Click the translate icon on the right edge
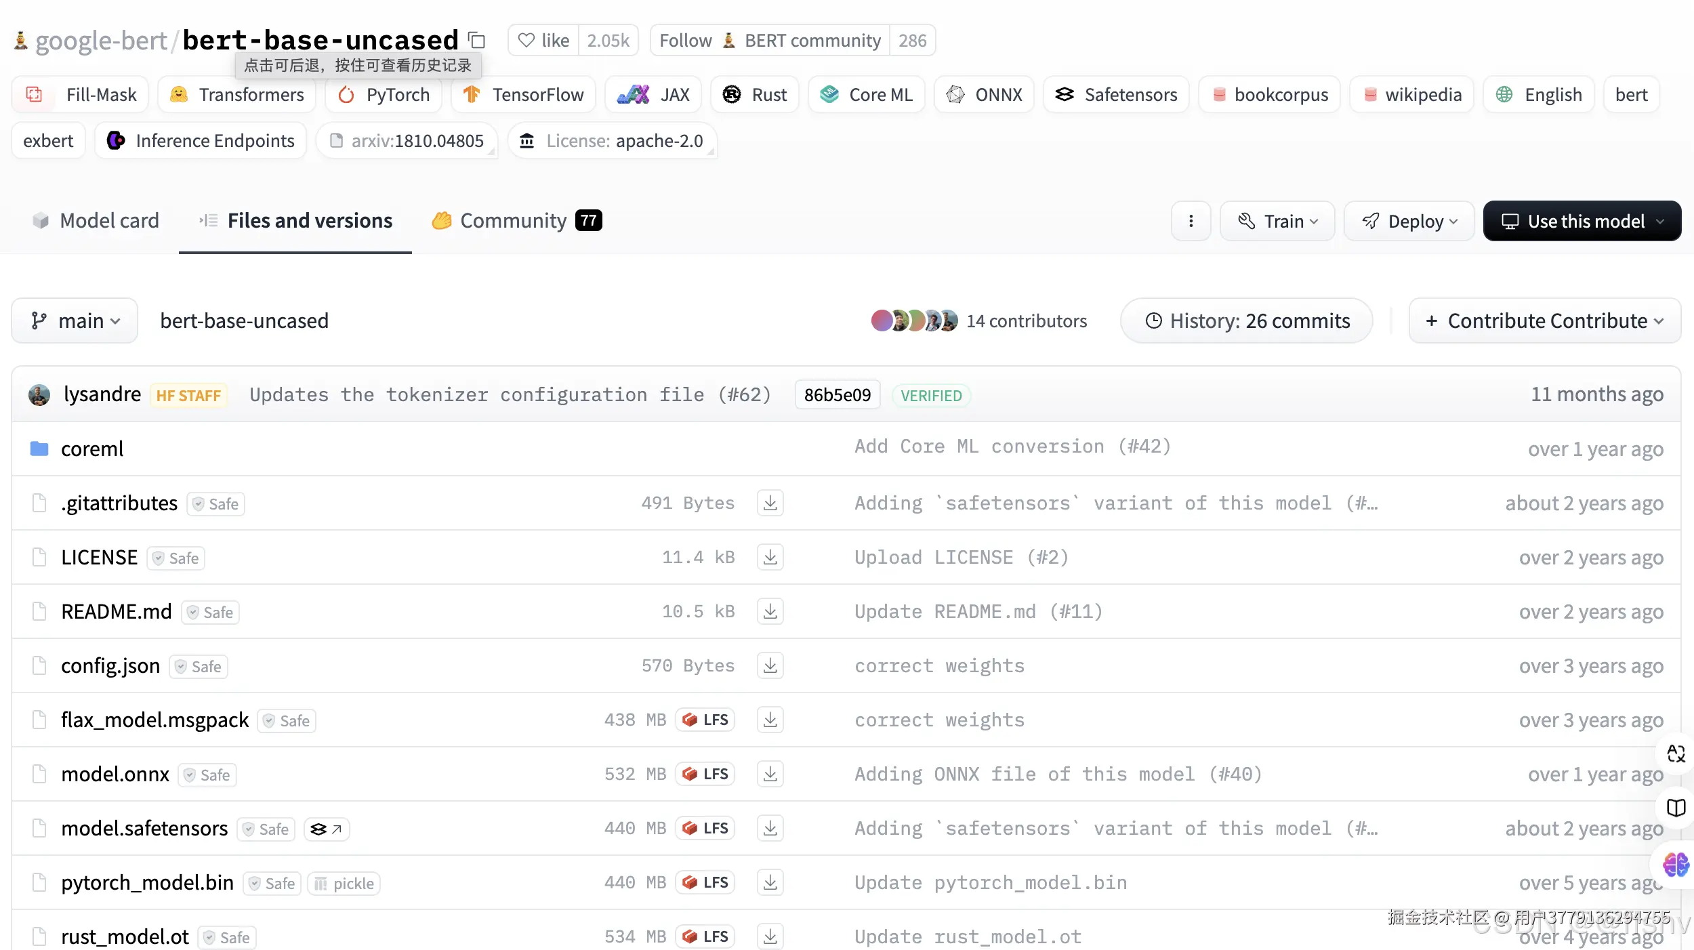 click(1676, 753)
